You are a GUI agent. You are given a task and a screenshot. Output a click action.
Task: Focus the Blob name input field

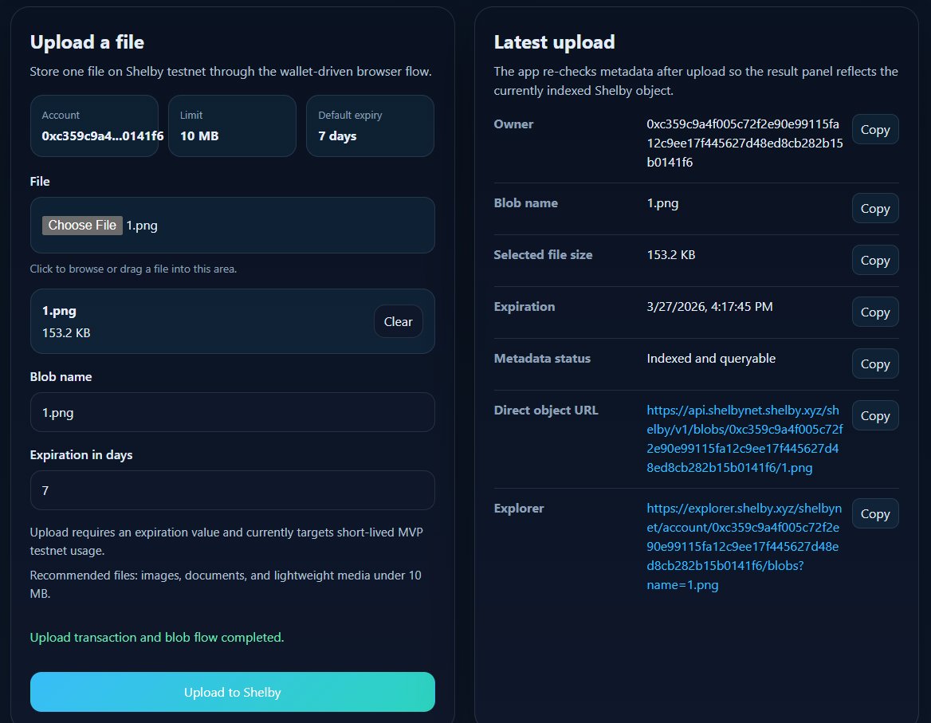[232, 412]
